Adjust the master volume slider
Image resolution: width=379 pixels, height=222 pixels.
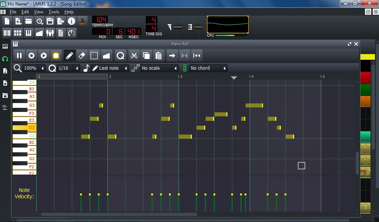coord(178,27)
